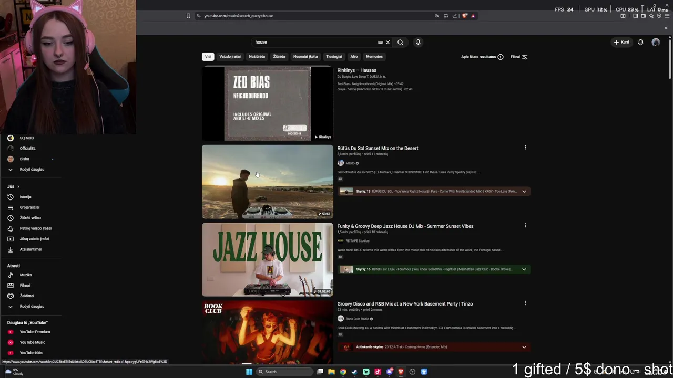The height and width of the screenshot is (378, 673).
Task: Open options menu for Rüfüs Du Sol video
Action: click(x=525, y=148)
